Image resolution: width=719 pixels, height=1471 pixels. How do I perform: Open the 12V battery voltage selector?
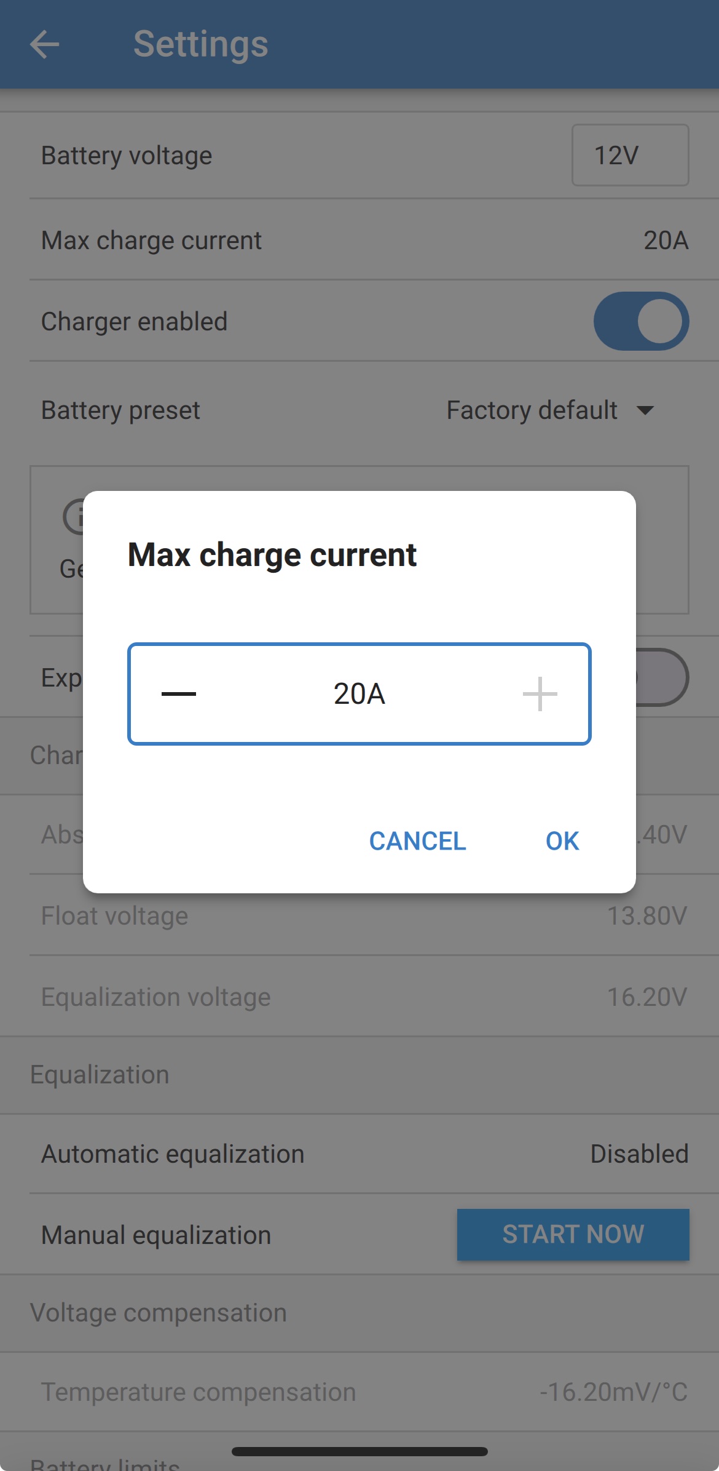tap(630, 155)
